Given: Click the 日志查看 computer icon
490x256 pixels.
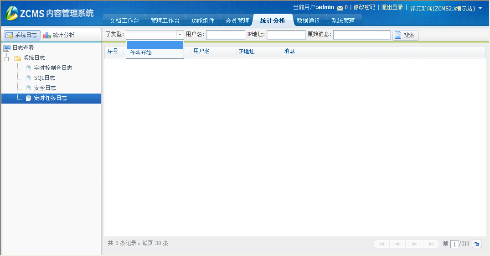Looking at the screenshot, I should click(7, 48).
